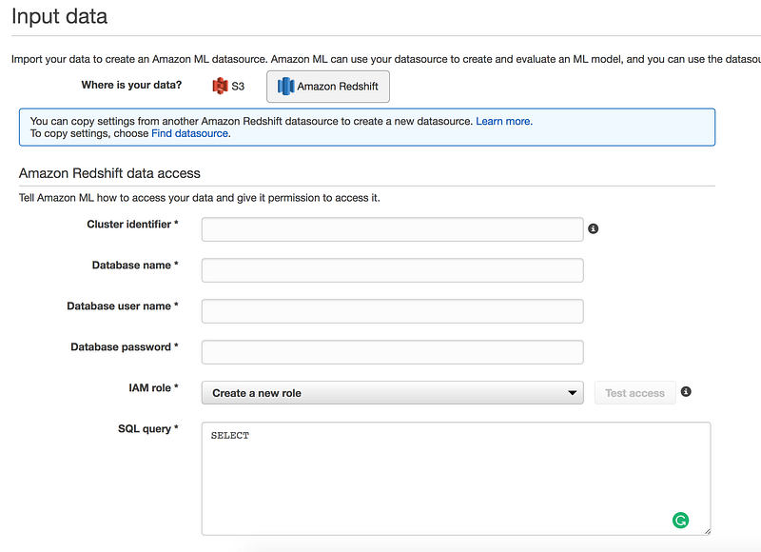Image resolution: width=761 pixels, height=552 pixels.
Task: Click the 'Database password *' label
Action: click(x=125, y=347)
